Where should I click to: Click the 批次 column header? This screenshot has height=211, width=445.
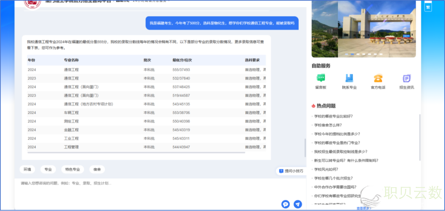[x=147, y=60]
